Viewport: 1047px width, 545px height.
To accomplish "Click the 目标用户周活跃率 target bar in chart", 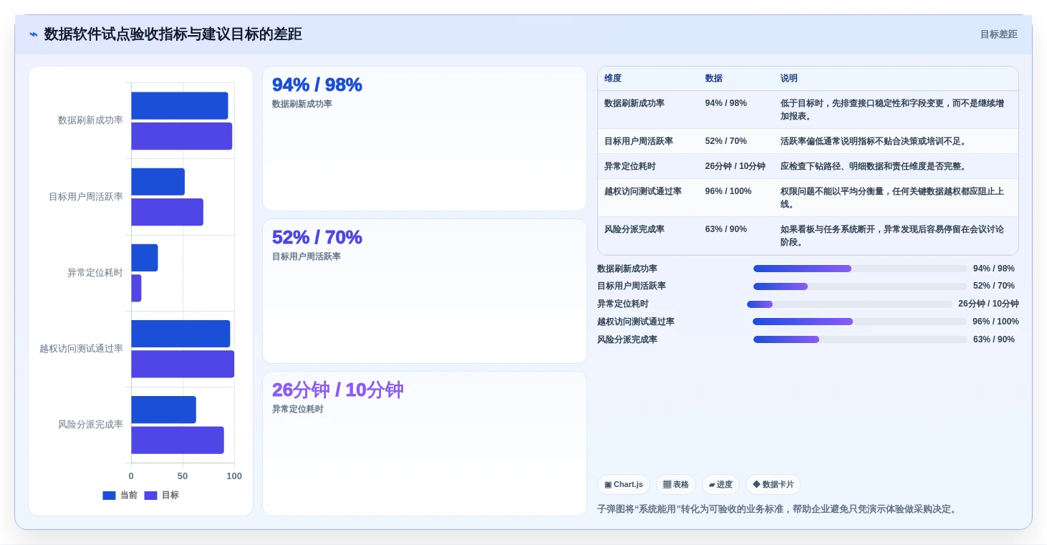I will tap(168, 212).
